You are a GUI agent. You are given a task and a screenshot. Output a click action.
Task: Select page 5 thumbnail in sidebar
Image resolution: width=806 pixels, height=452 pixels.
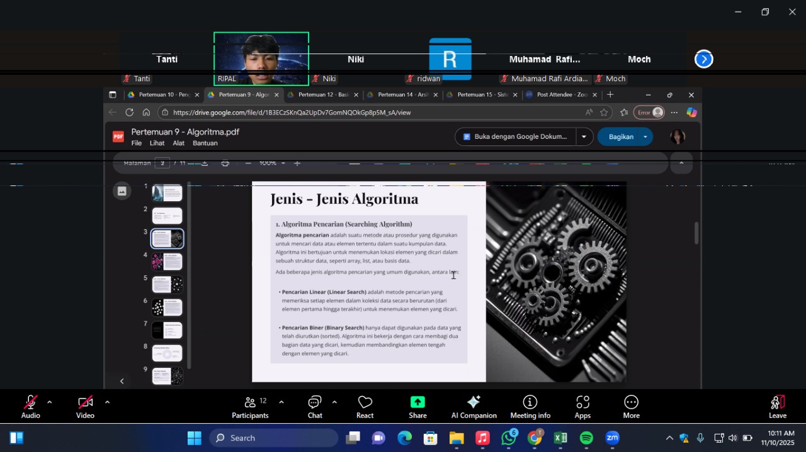[167, 285]
